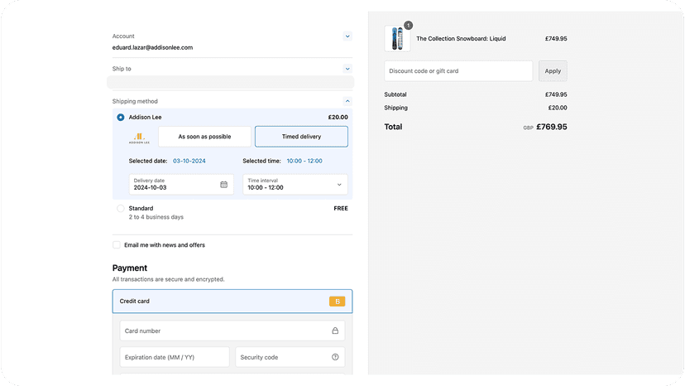685x386 pixels.
Task: Click the quantity badge on product image
Action: (408, 26)
